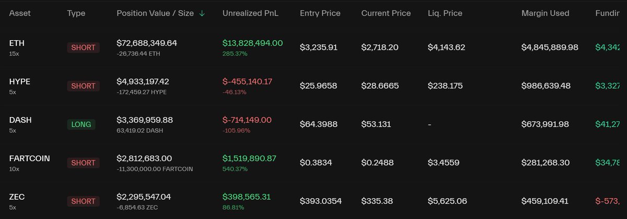Click the Current Price column header
Image resolution: width=627 pixels, height=219 pixels.
coord(386,13)
